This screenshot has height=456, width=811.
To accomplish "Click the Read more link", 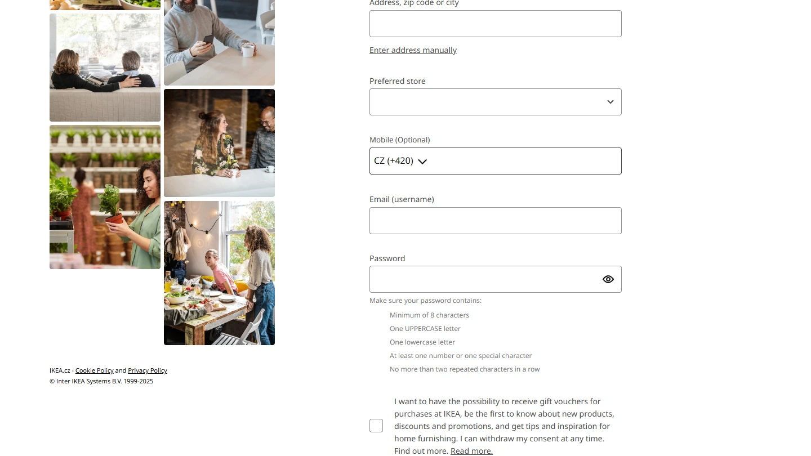I will (x=471, y=451).
